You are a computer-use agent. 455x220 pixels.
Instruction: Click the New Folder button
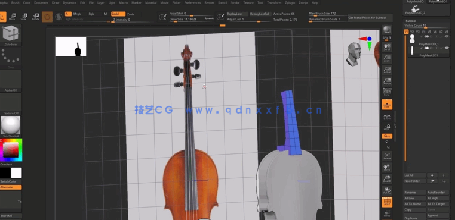[x=414, y=181]
